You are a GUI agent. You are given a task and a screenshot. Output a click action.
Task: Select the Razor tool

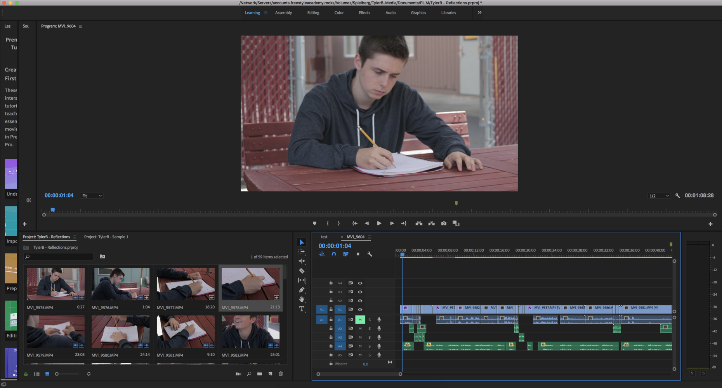point(302,271)
